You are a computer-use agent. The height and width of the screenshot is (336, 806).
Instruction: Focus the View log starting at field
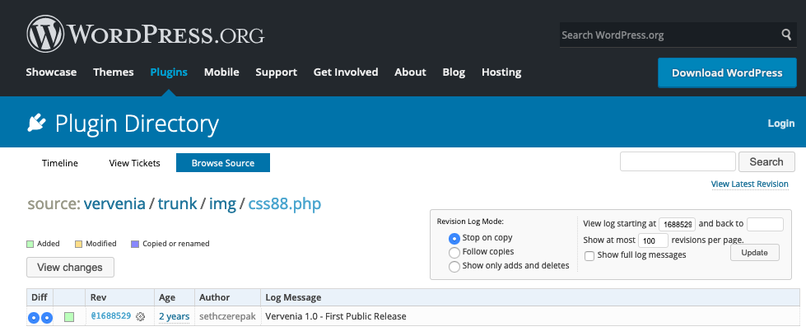pyautogui.click(x=677, y=224)
